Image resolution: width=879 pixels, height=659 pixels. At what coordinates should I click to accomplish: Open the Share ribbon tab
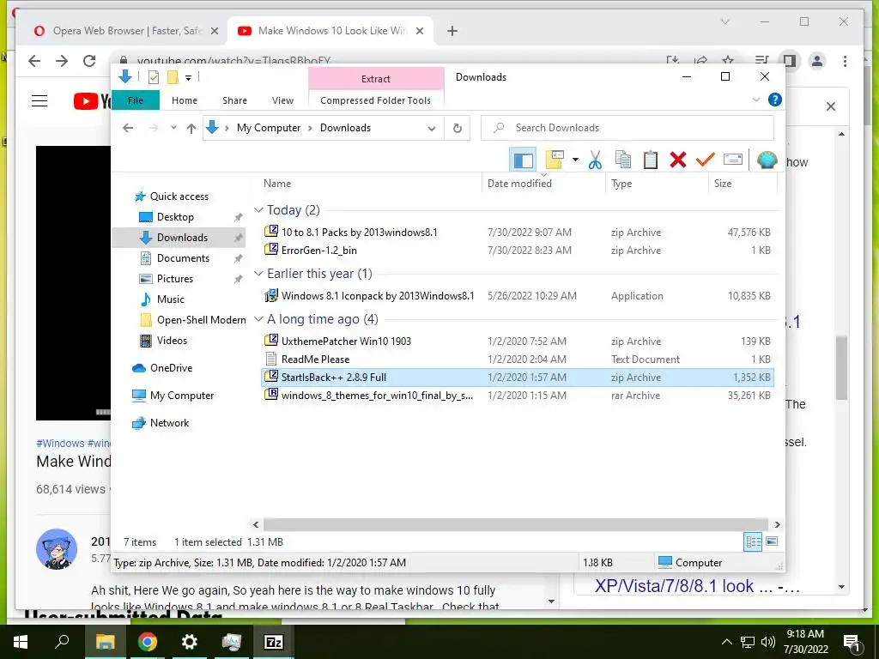pyautogui.click(x=234, y=100)
